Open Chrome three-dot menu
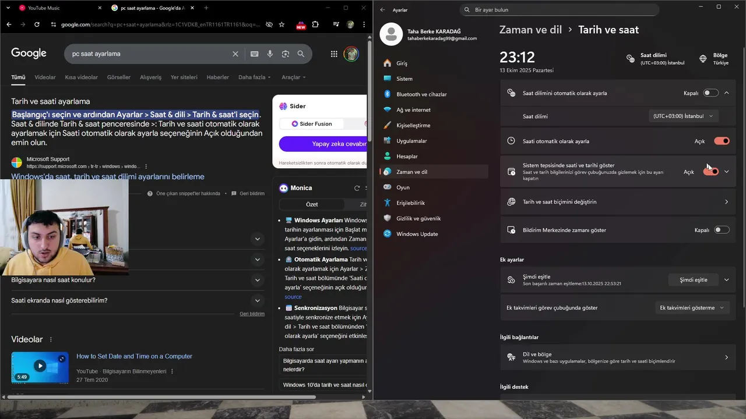This screenshot has width=746, height=419. point(364,24)
